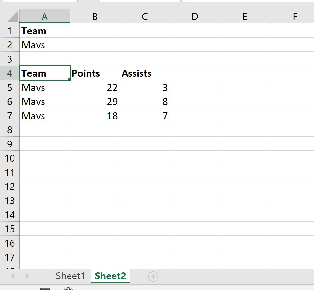This screenshot has height=290, width=314.
Task: Switch to the Sheet1 tab
Action: click(x=70, y=276)
